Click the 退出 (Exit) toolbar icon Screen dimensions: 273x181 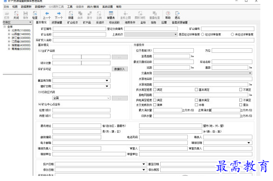[x=177, y=15]
